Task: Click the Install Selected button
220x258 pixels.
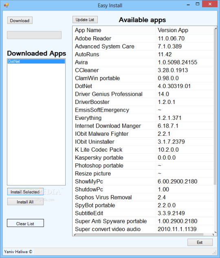Action: click(x=25, y=192)
